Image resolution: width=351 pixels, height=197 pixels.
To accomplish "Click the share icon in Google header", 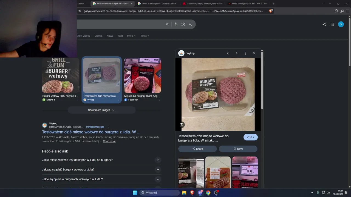I will (324, 24).
